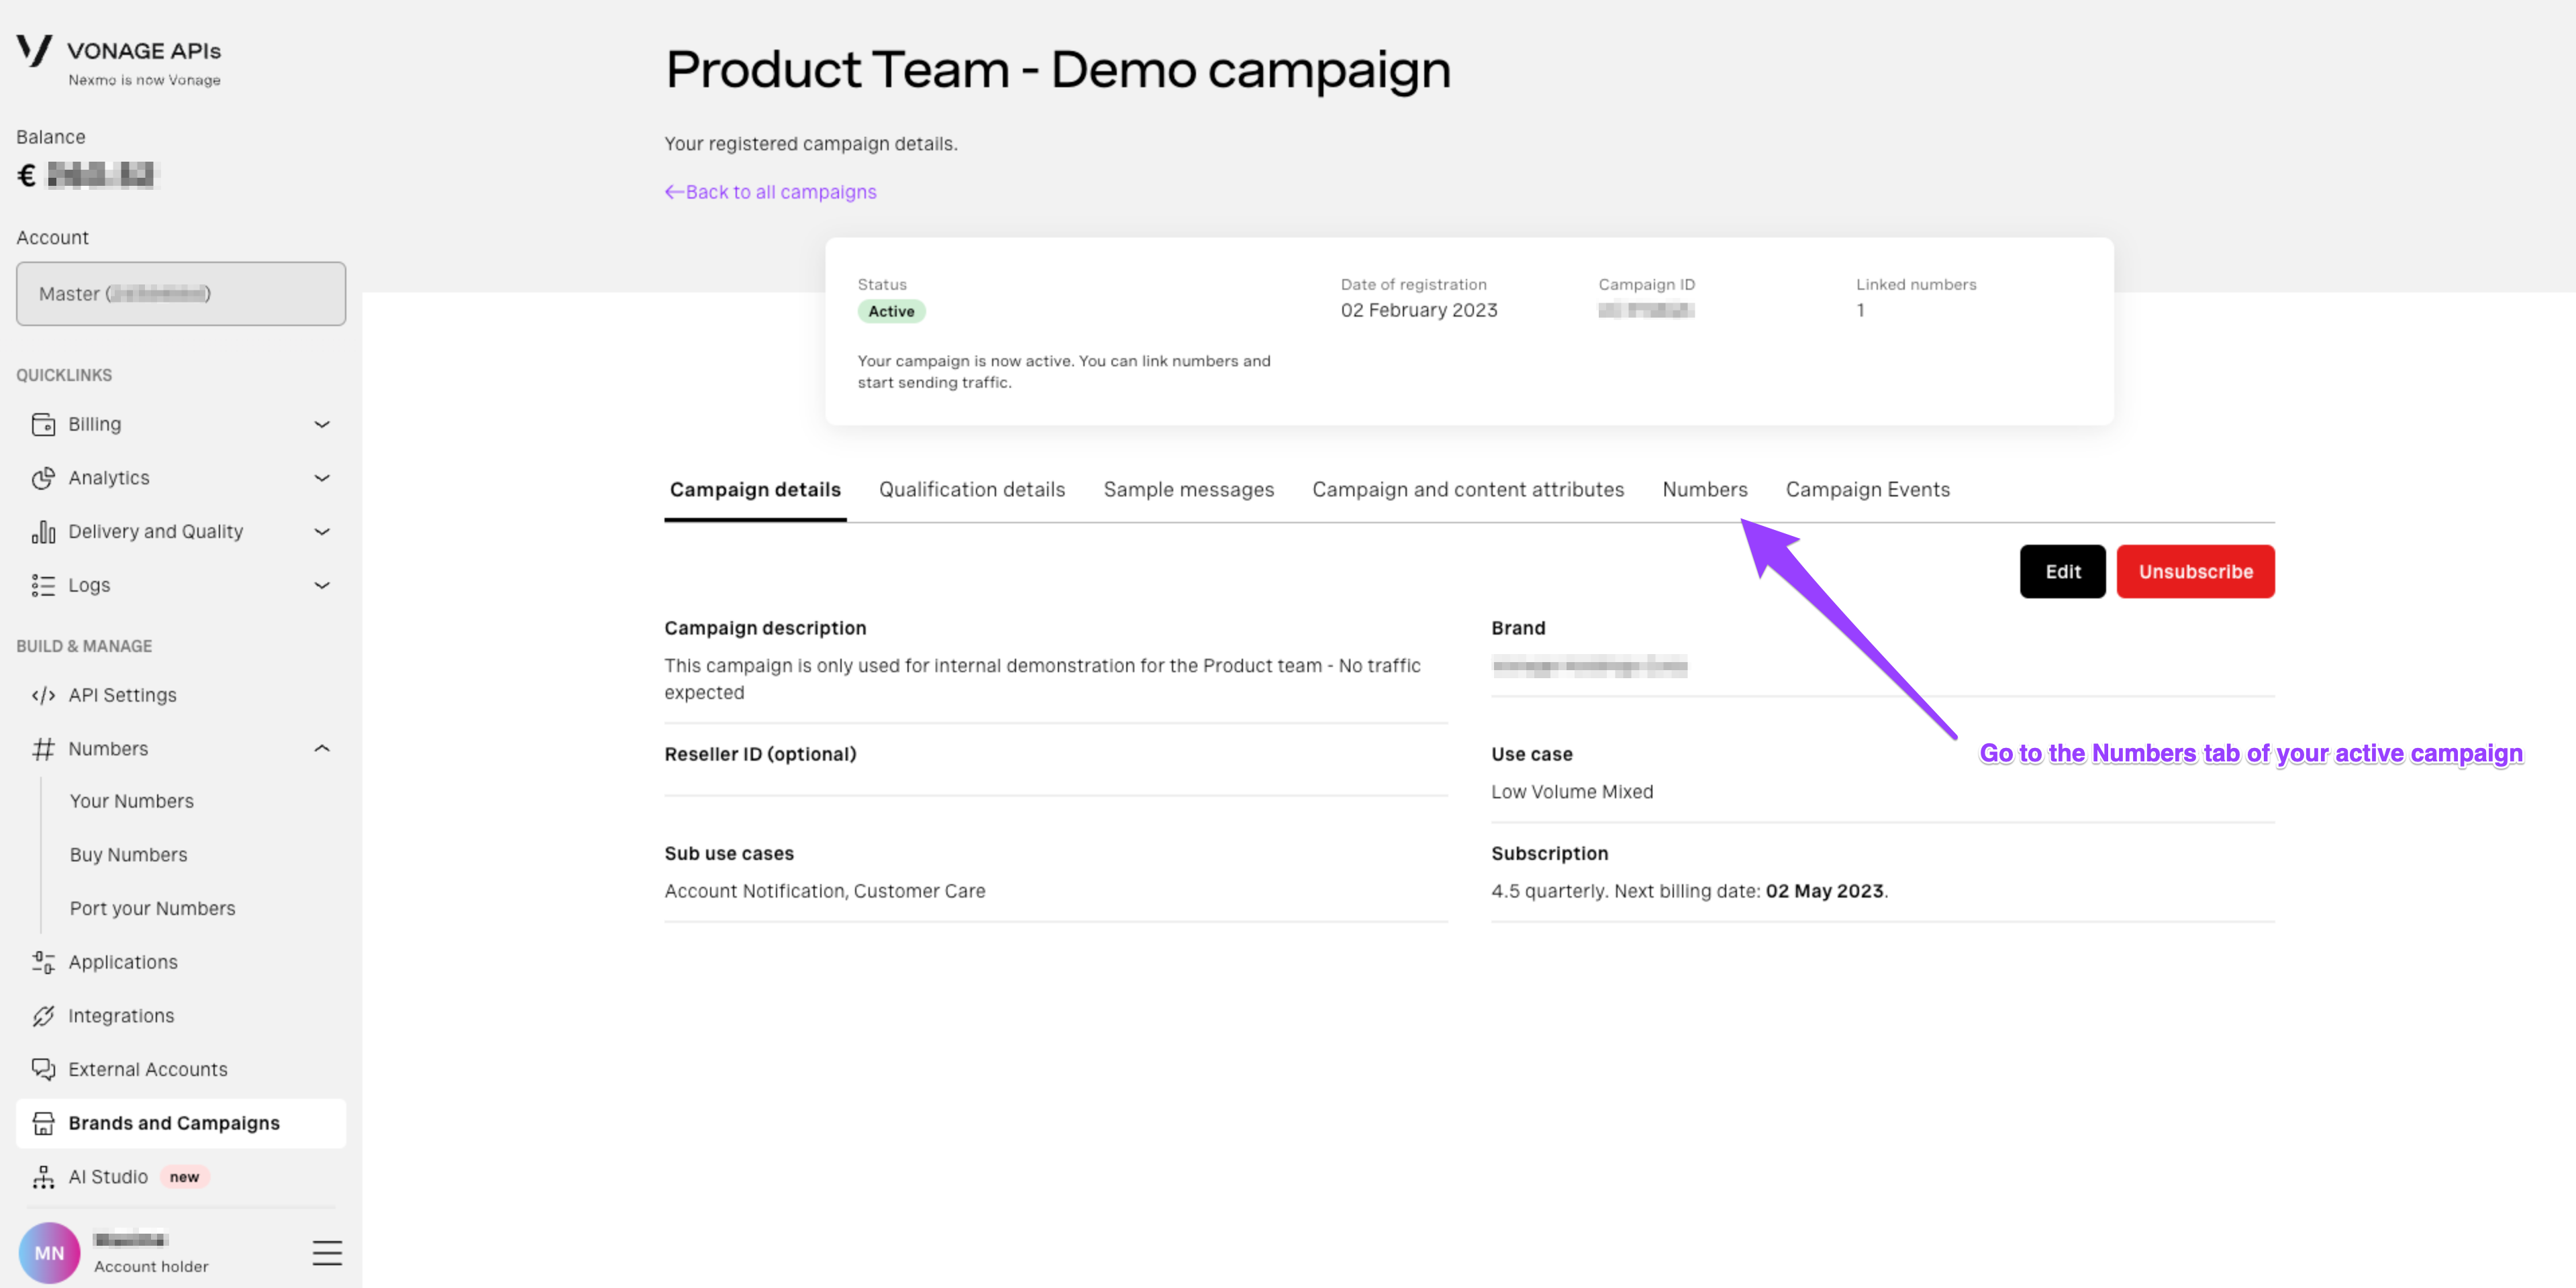Click the Numbers hash icon in sidebar
Viewport: 2576px width, 1288px height.
tap(43, 749)
